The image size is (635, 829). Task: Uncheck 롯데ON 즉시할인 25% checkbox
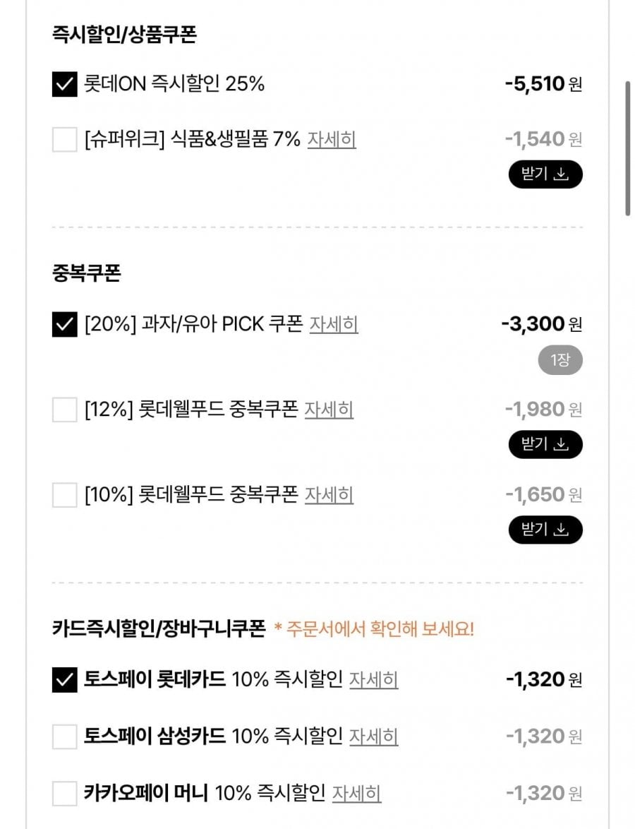65,85
